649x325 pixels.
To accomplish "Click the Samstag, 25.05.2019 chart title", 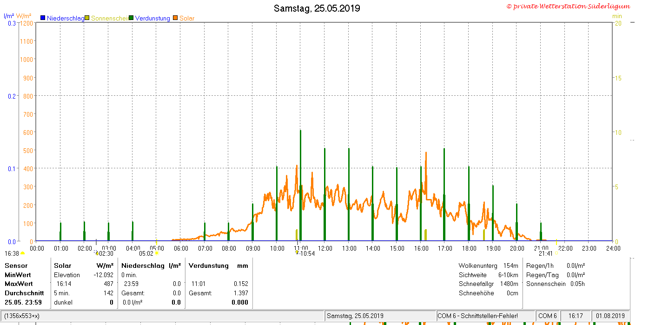I will (x=317, y=8).
